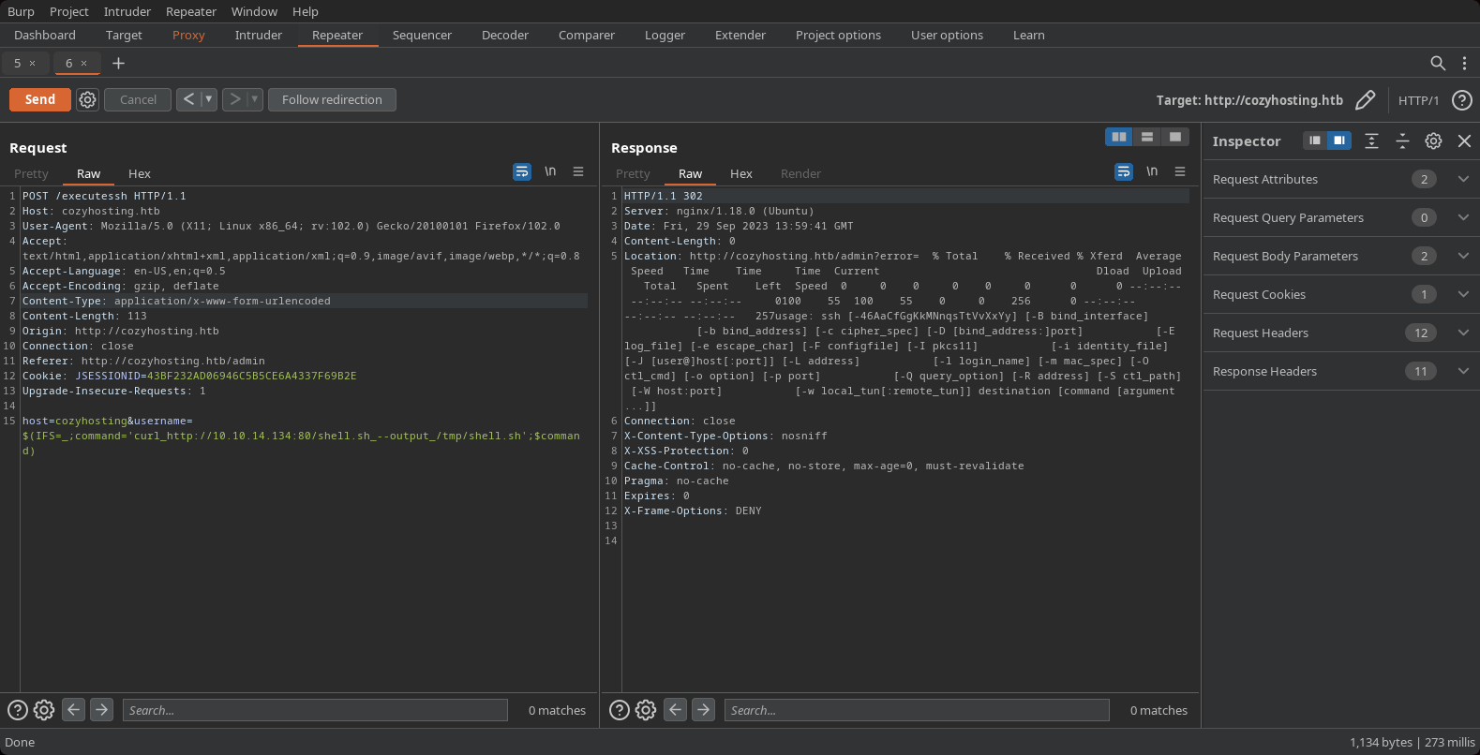Switch response view to Pretty
The image size is (1480, 755).
pos(633,173)
